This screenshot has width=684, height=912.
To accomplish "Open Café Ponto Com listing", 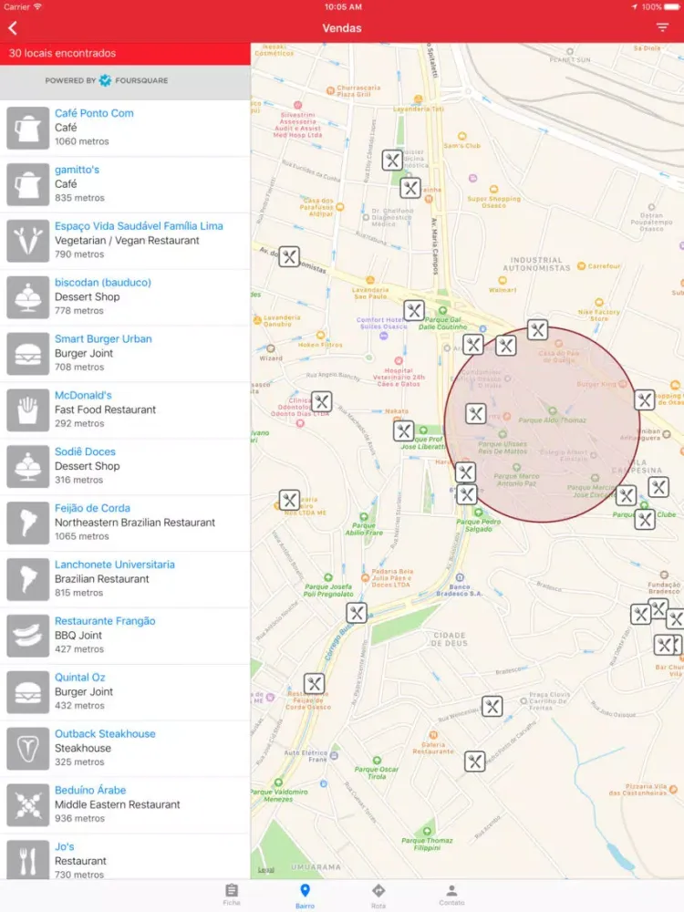I will (x=125, y=128).
